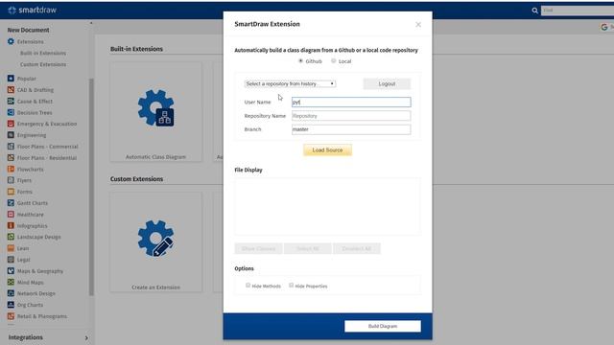Click the Logout button
614x345 pixels.
point(387,83)
